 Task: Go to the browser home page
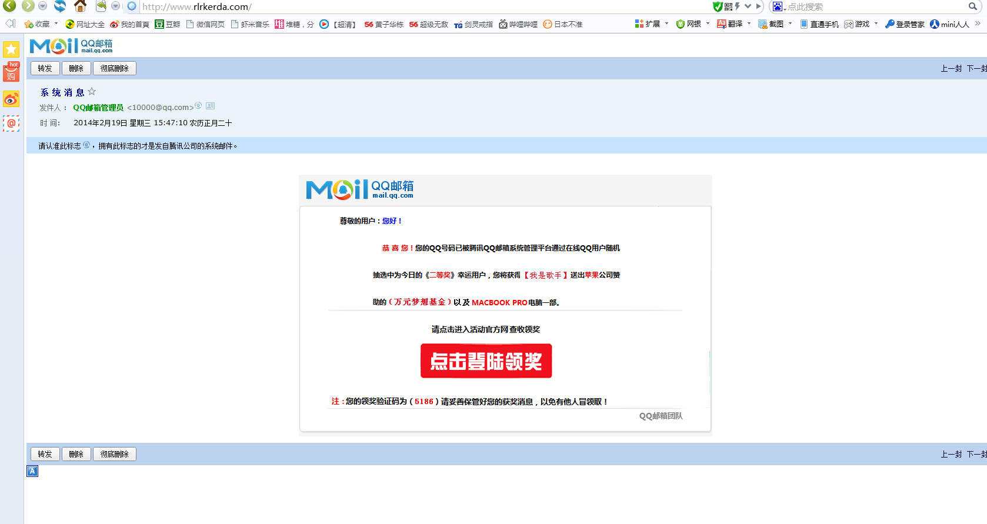(81, 6)
